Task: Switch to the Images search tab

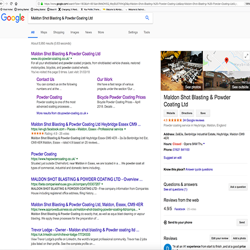Action: 74,32
